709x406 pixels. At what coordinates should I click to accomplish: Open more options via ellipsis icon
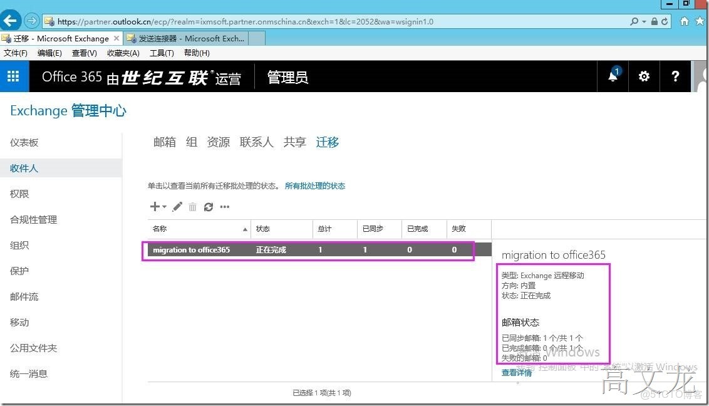click(224, 207)
